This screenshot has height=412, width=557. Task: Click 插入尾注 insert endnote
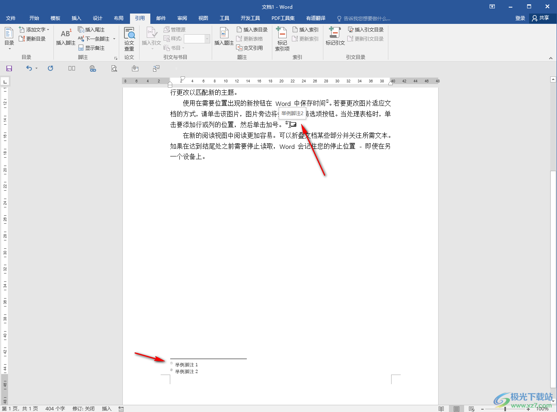[91, 29]
